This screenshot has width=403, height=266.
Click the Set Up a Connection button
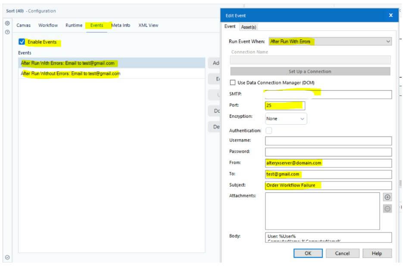coord(310,72)
